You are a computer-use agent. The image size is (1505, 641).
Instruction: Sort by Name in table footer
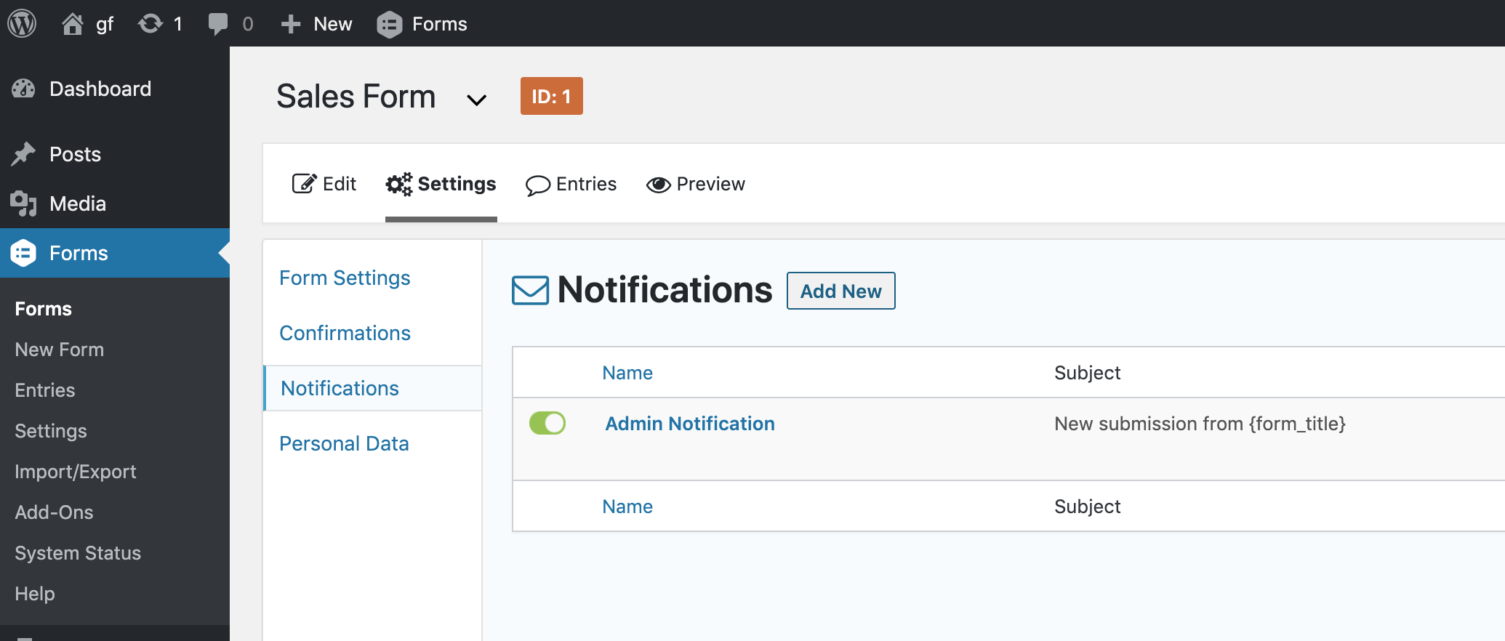[x=627, y=507]
